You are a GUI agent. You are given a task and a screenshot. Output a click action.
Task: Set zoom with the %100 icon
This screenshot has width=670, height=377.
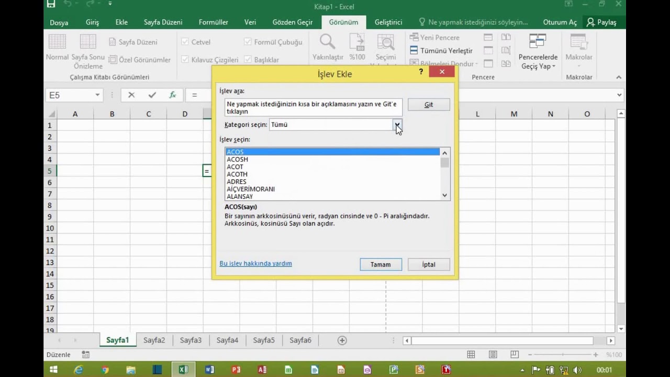(357, 42)
